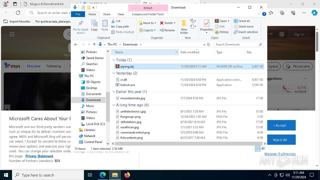320x180 pixels.
Task: Minimize the ribbon chevron
Action: pyautogui.click(x=259, y=14)
